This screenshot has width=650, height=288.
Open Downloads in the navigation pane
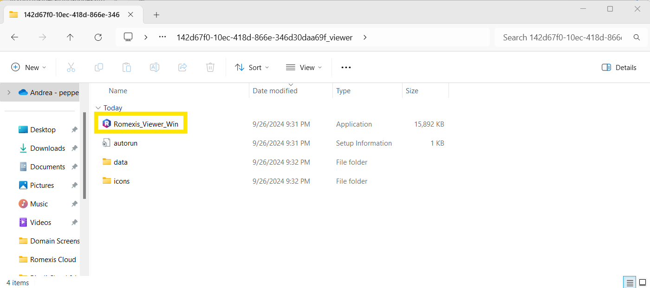pos(47,148)
